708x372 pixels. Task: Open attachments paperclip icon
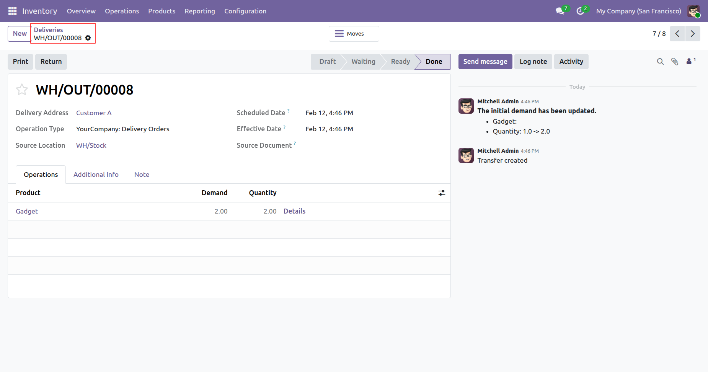click(675, 62)
